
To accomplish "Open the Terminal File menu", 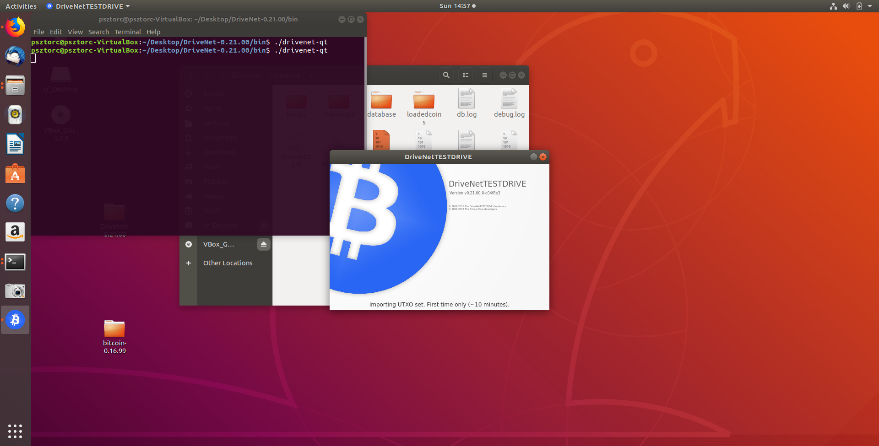I will (x=39, y=32).
